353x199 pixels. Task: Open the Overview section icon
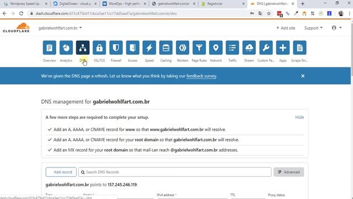pyautogui.click(x=49, y=48)
